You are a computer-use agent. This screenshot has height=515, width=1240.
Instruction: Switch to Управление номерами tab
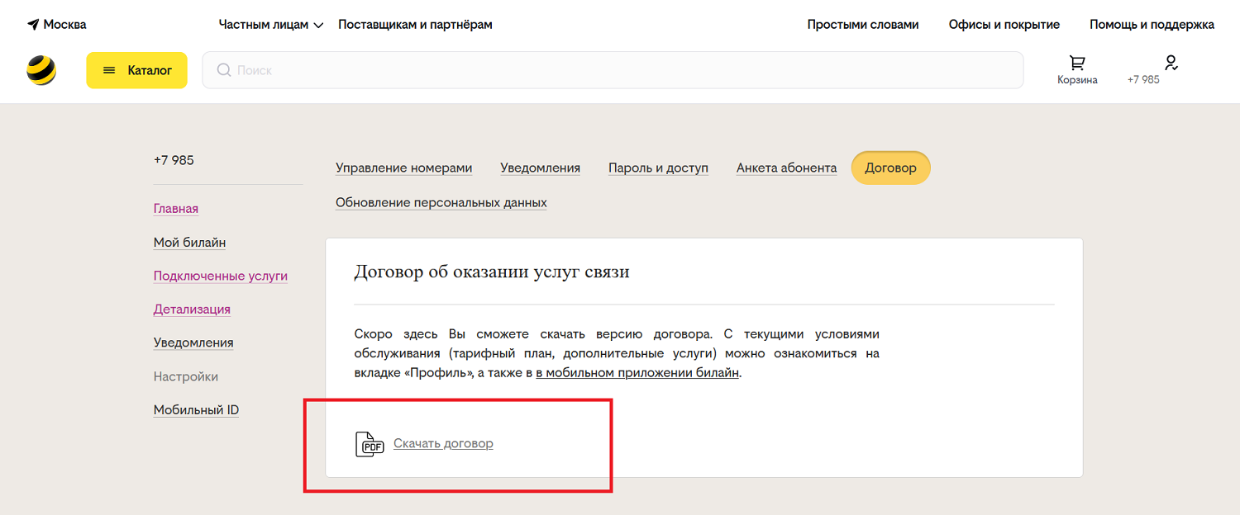pos(403,168)
